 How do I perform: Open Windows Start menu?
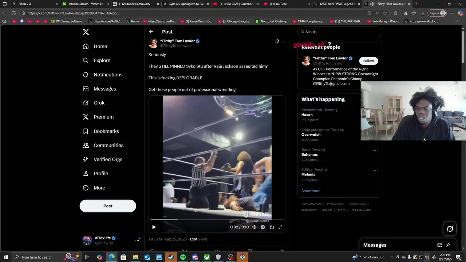6,257
